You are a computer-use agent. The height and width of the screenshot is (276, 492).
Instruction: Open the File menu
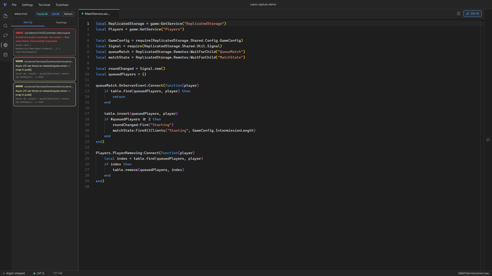pos(14,5)
